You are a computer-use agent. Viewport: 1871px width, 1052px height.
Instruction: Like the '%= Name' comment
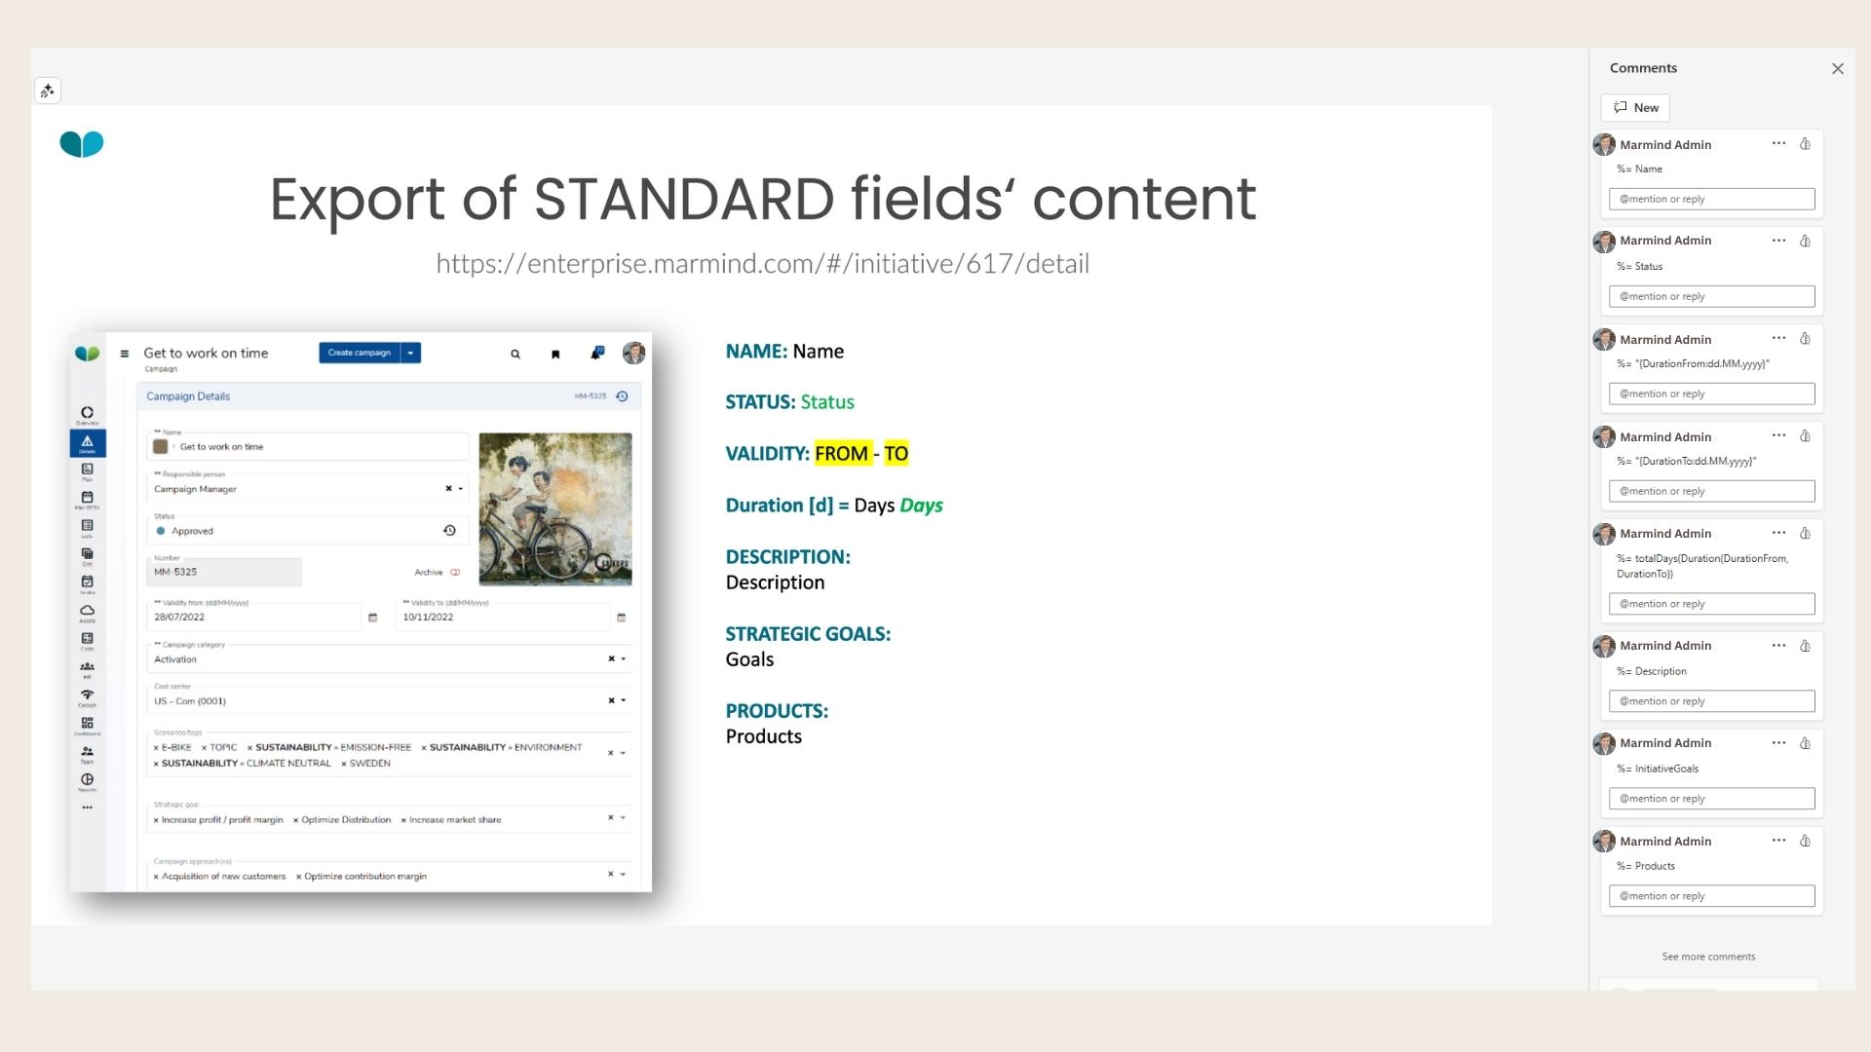pyautogui.click(x=1805, y=144)
